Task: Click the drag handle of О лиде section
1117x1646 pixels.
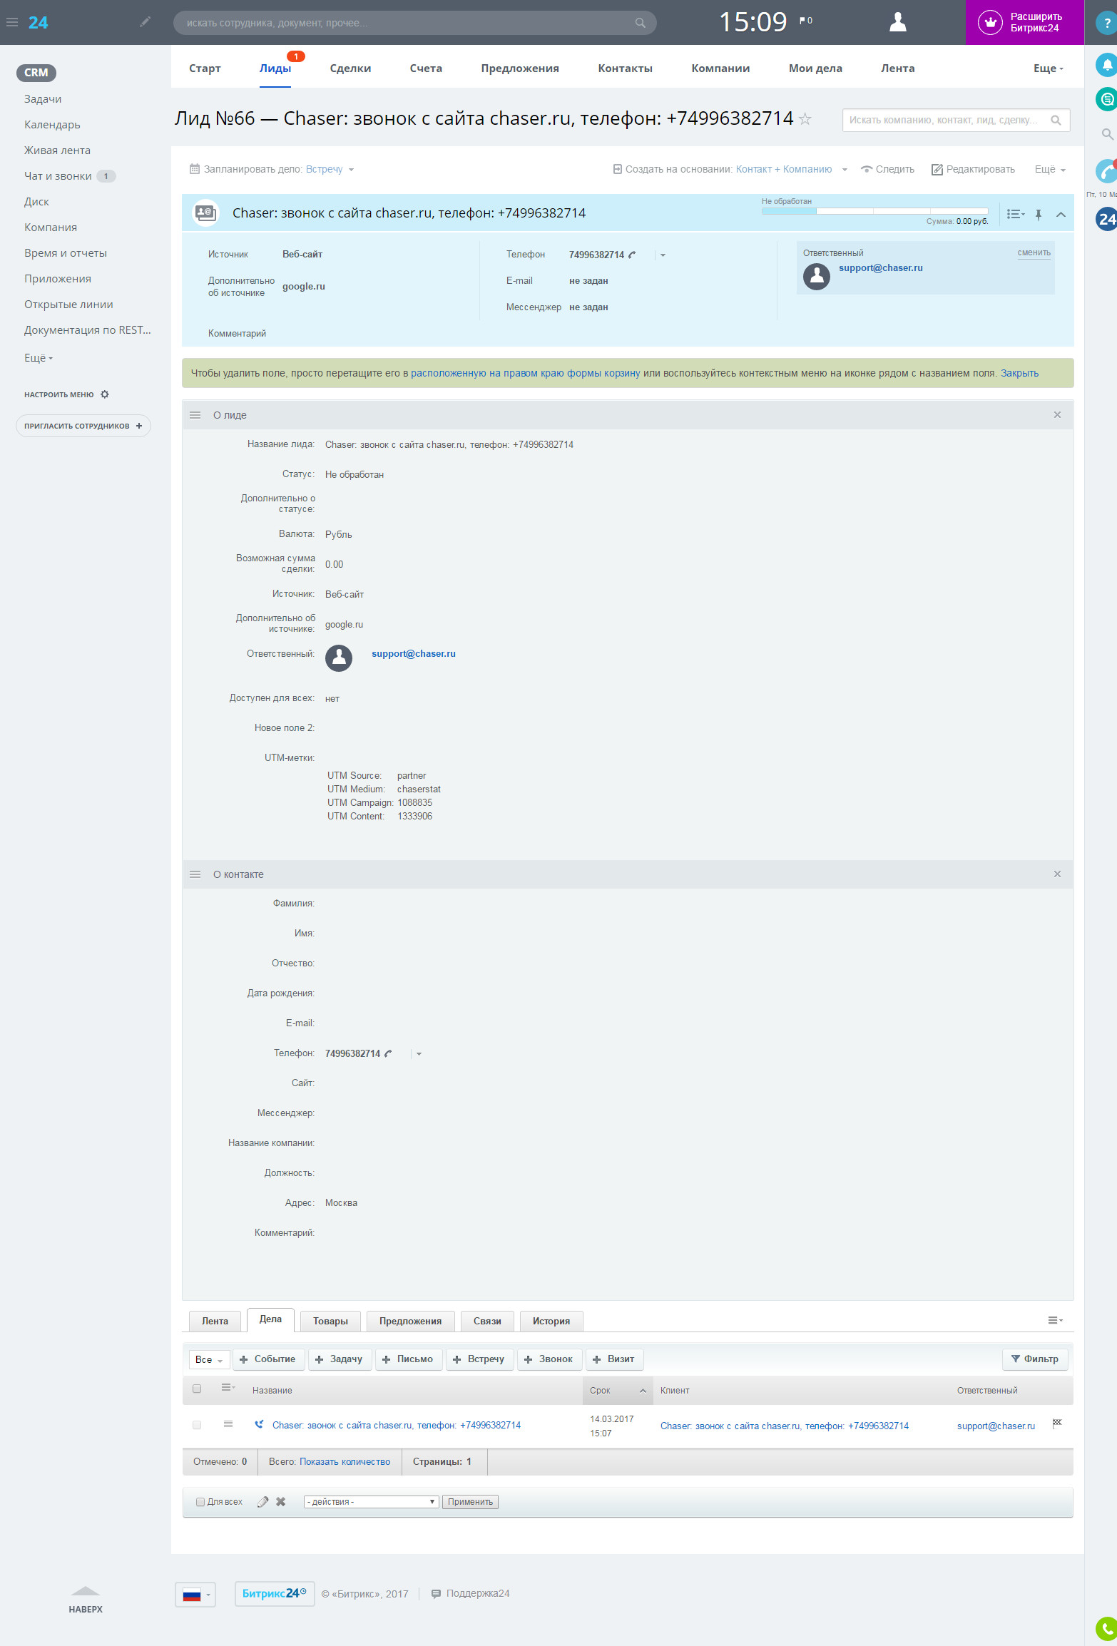Action: (195, 415)
